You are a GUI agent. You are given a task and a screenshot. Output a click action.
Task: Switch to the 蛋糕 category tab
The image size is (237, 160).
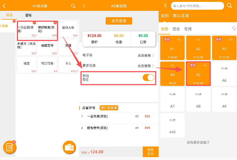29,15
